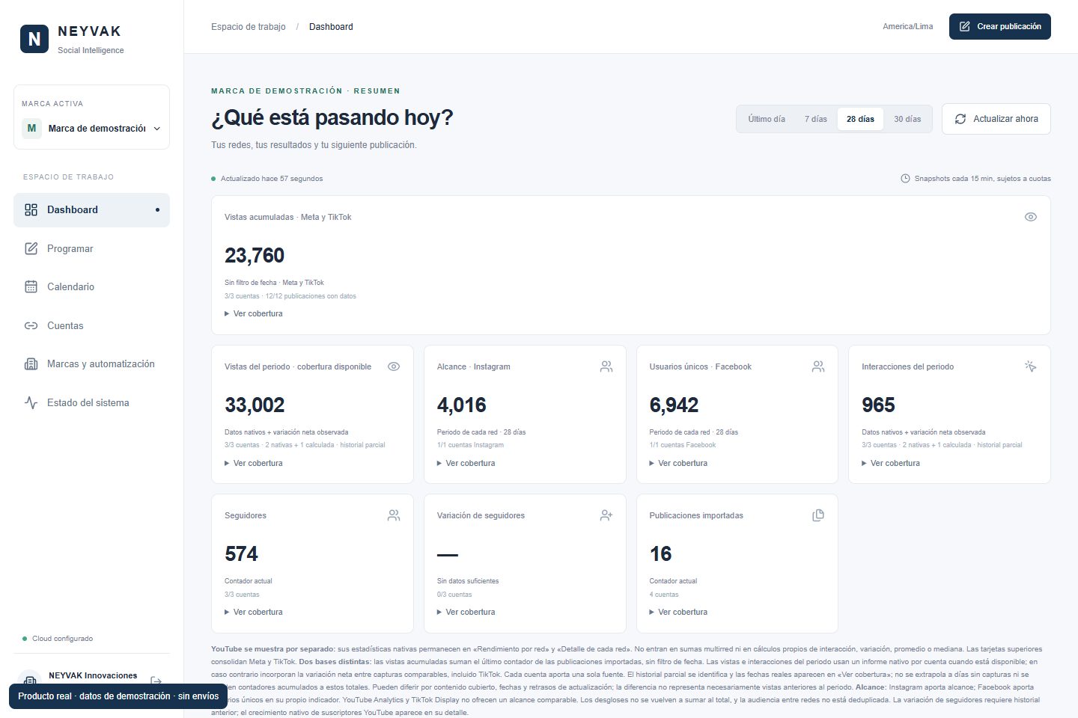Click the 23,760 accumulated views value

255,256
